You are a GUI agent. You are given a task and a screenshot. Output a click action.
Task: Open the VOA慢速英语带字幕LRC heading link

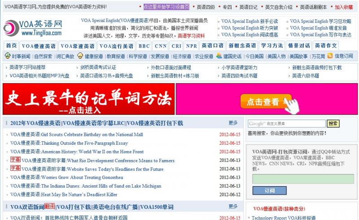94,124
